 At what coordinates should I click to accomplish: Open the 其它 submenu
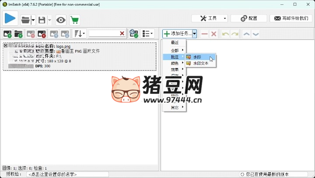click(x=175, y=107)
